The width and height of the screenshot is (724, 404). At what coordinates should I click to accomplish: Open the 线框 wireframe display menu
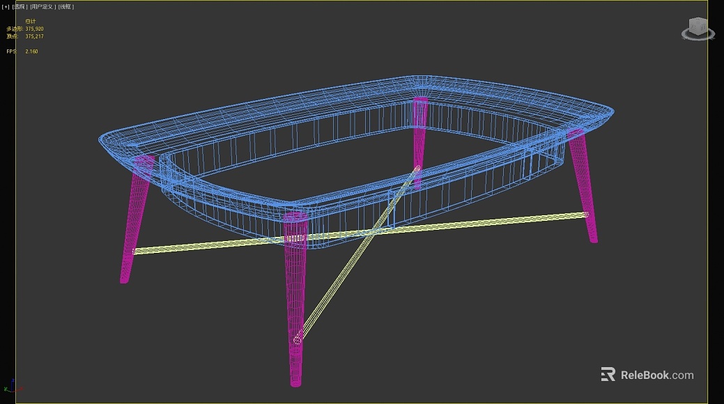(x=66, y=7)
